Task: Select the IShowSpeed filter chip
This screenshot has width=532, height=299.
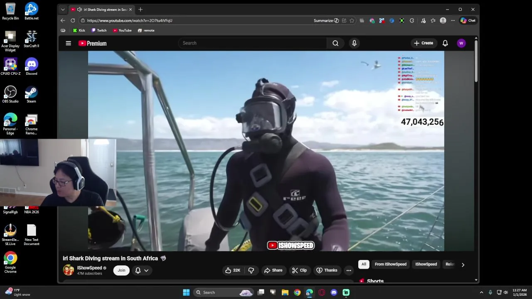Action: [426, 264]
